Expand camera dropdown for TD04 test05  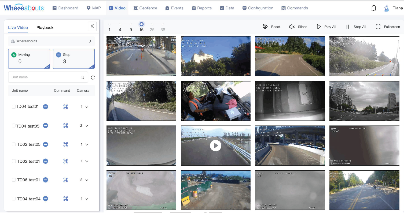87,126
